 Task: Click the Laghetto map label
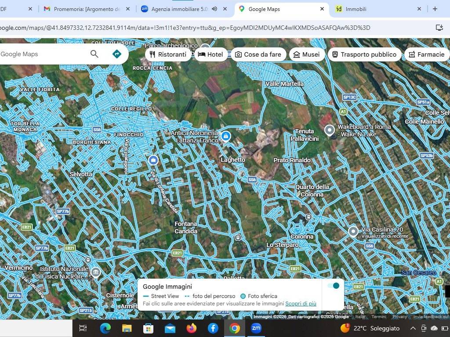233,160
